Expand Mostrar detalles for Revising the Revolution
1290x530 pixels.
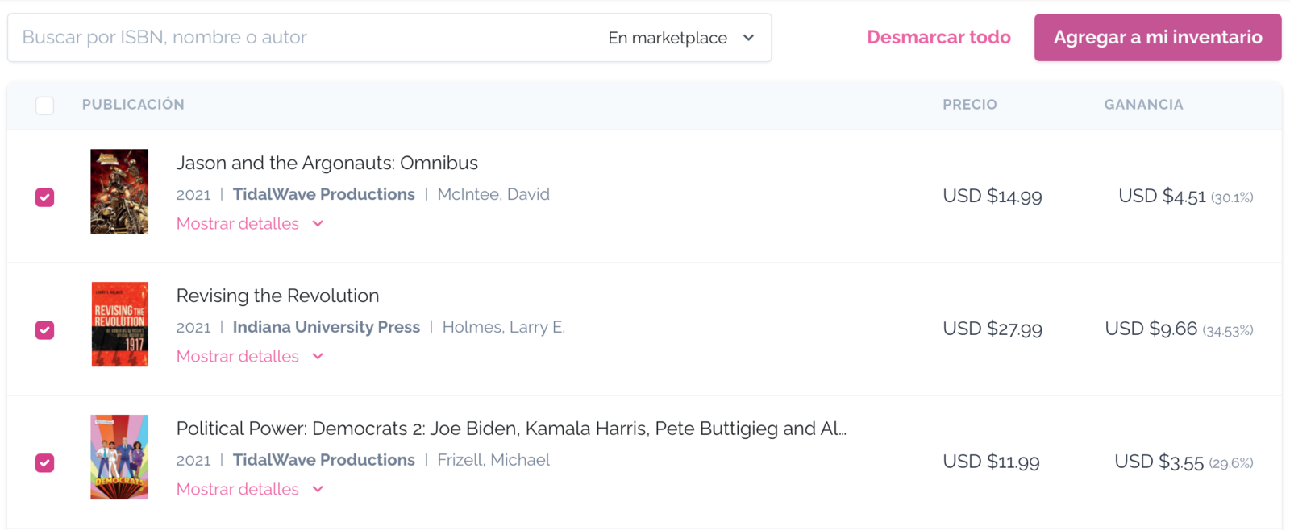tap(250, 357)
